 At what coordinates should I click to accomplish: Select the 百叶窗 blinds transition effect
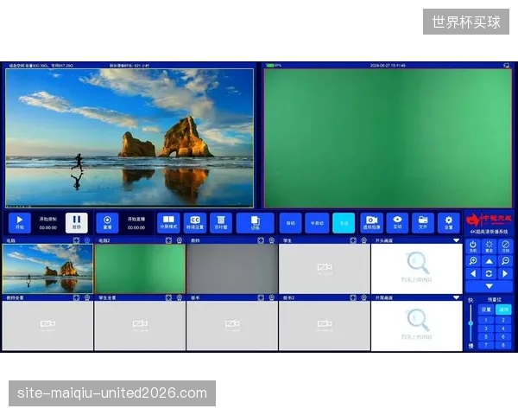pos(221,223)
